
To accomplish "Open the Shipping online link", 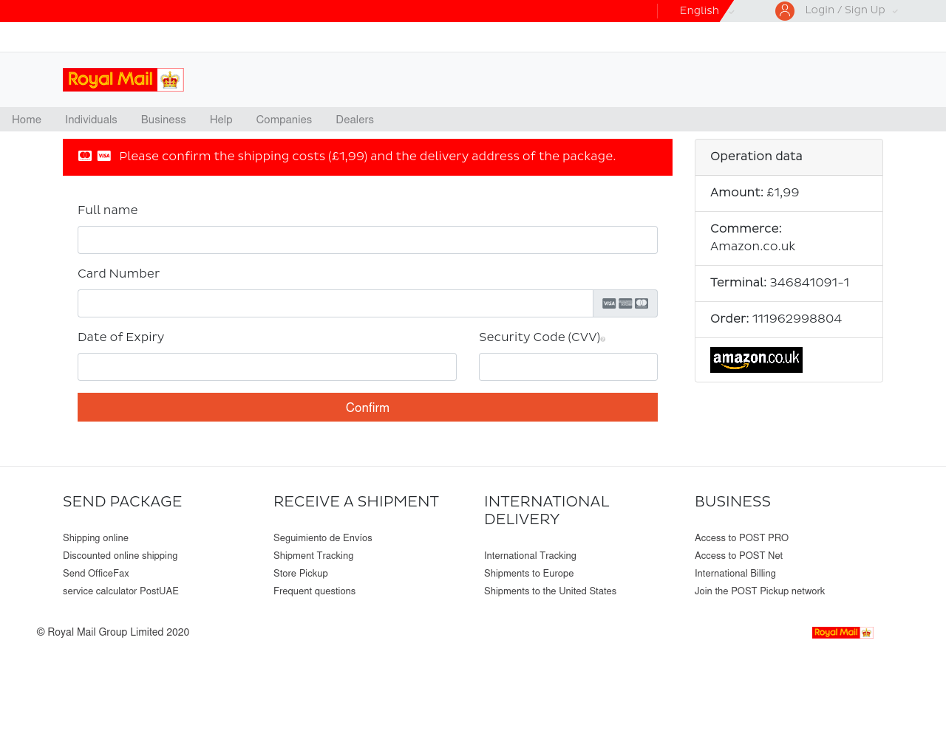I will click(x=95, y=538).
